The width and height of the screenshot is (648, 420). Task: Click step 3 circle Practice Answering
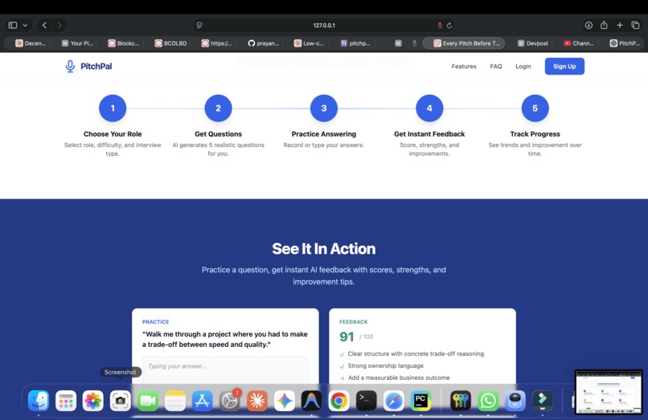(324, 108)
